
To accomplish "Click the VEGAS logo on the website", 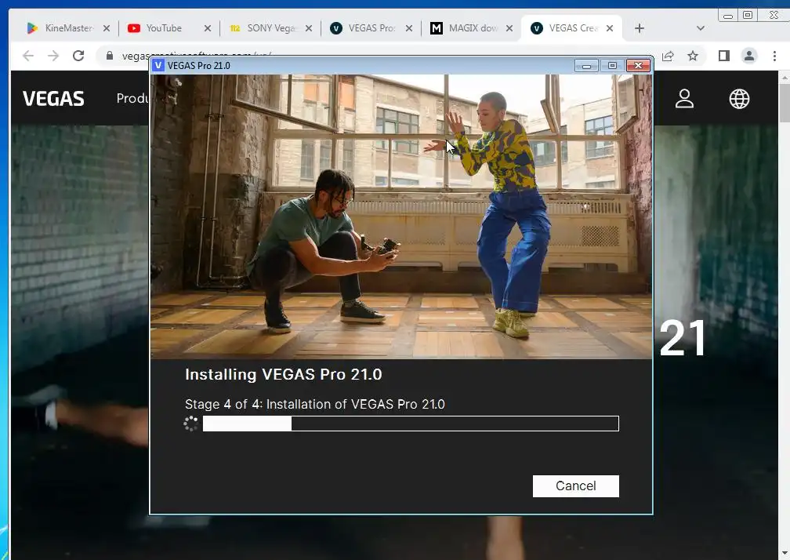I will pyautogui.click(x=53, y=99).
